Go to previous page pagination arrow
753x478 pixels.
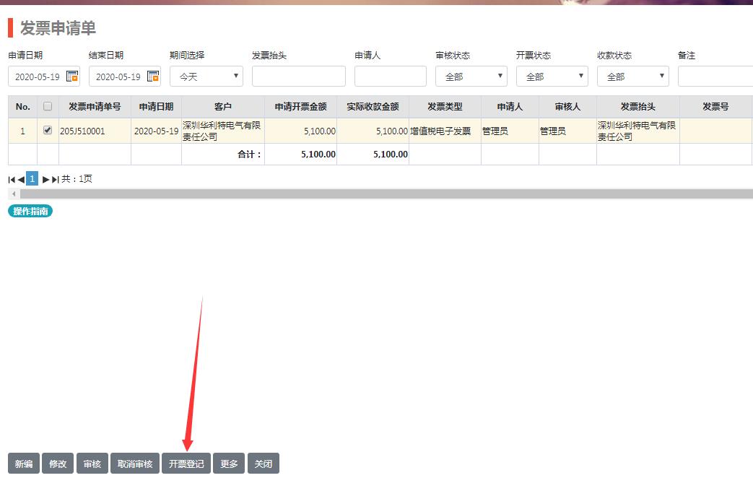pyautogui.click(x=21, y=179)
